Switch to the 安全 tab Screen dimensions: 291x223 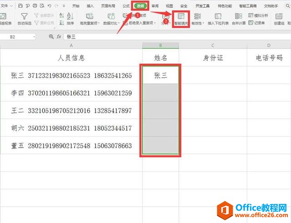click(184, 6)
